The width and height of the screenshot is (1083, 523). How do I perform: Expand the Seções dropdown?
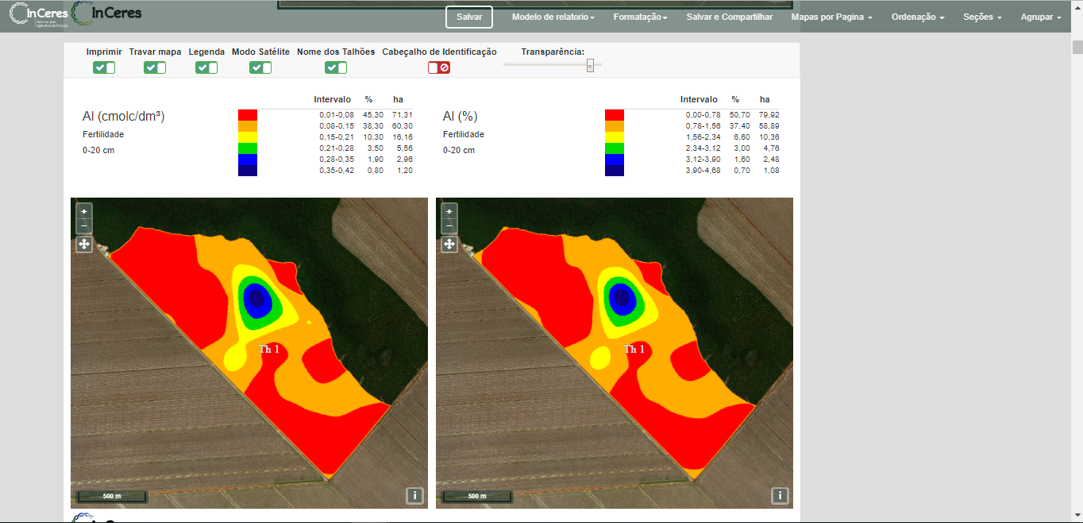pos(982,17)
